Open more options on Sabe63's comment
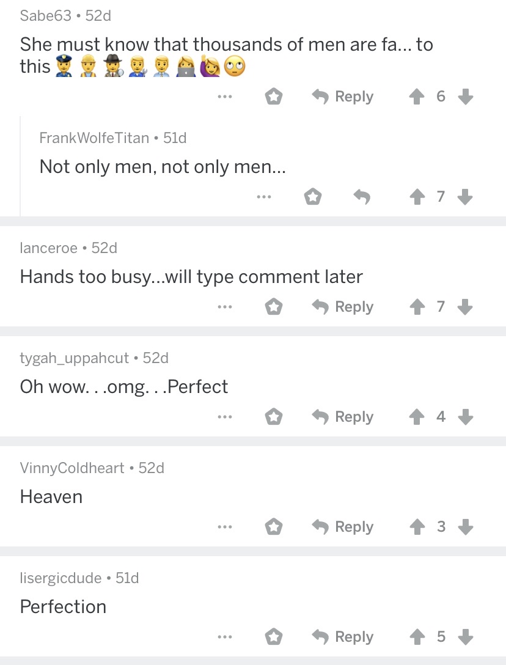This screenshot has height=665, width=506. tap(224, 97)
